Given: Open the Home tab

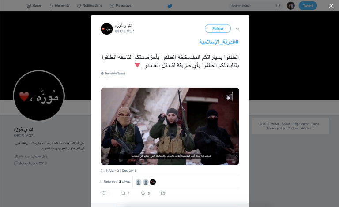Looking at the screenshot, I should (x=34, y=6).
